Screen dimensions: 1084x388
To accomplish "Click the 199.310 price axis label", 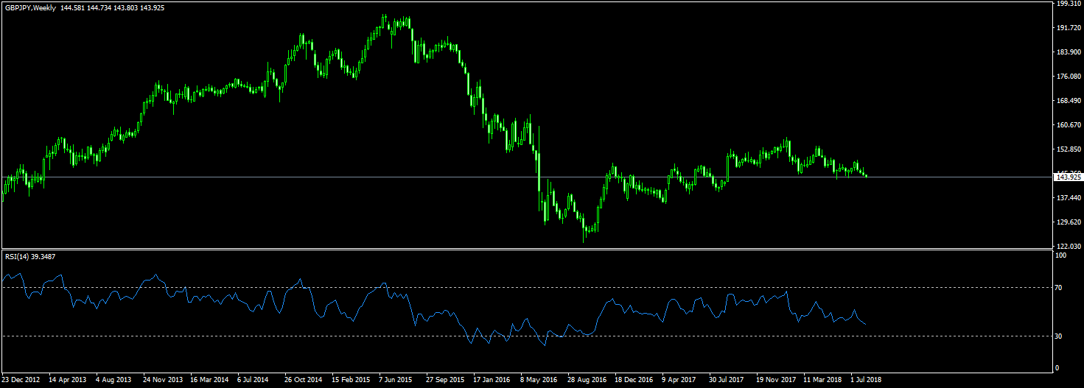I will [x=1068, y=4].
